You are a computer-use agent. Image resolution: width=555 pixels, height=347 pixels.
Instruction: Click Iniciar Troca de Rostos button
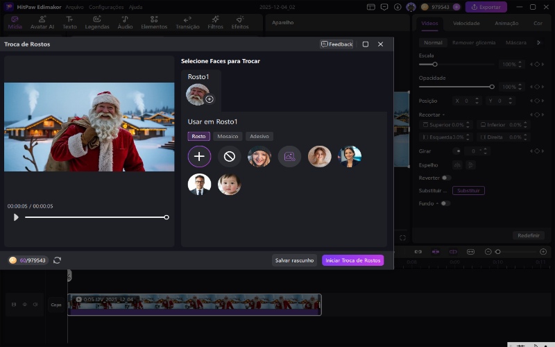click(x=352, y=260)
